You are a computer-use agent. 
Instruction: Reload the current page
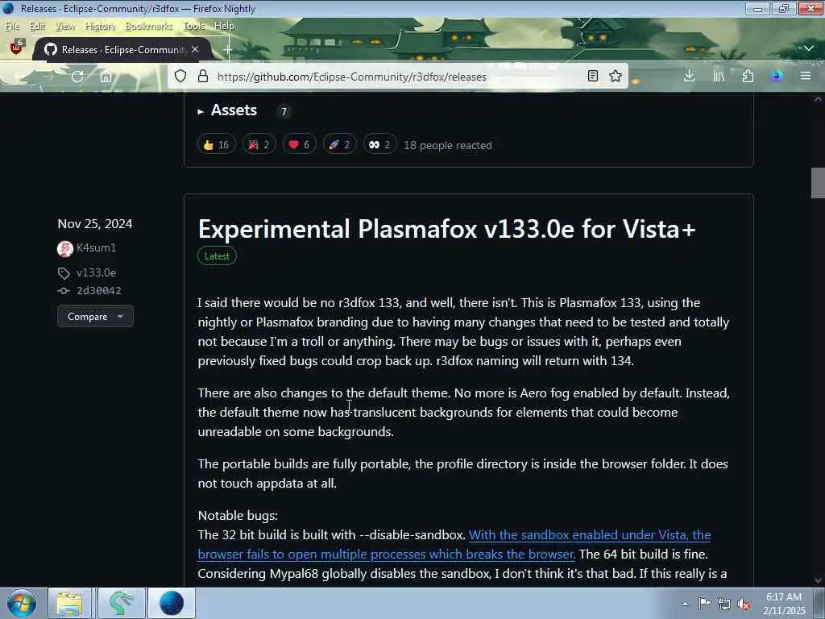pyautogui.click(x=77, y=77)
